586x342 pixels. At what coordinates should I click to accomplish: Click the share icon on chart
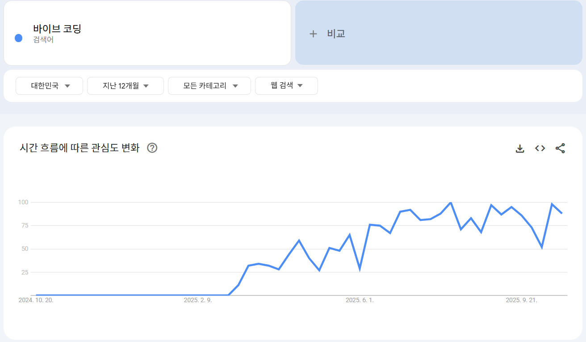click(560, 148)
